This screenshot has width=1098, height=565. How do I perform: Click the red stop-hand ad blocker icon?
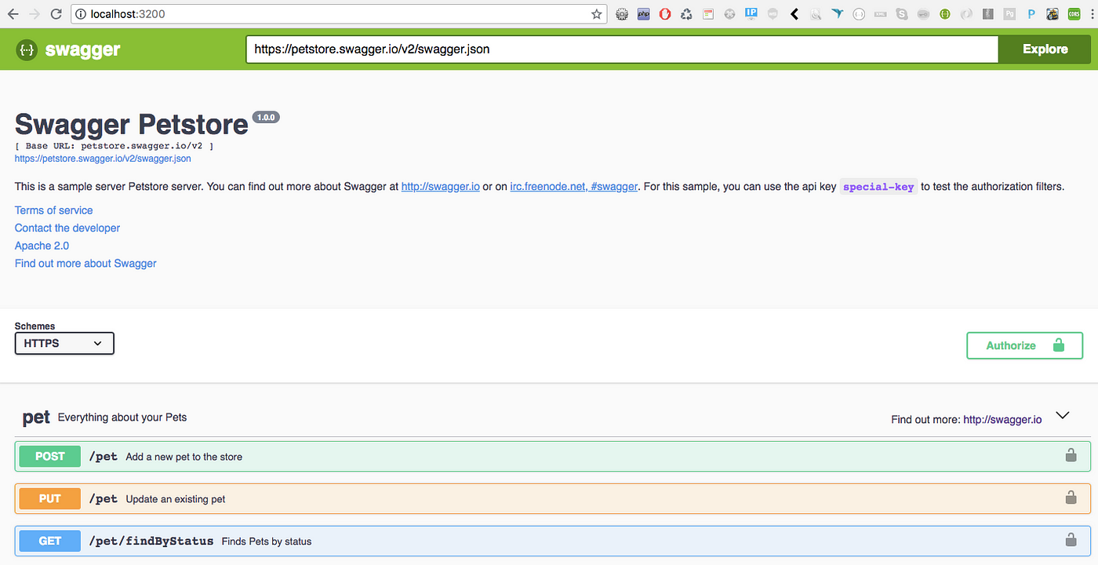coord(665,14)
